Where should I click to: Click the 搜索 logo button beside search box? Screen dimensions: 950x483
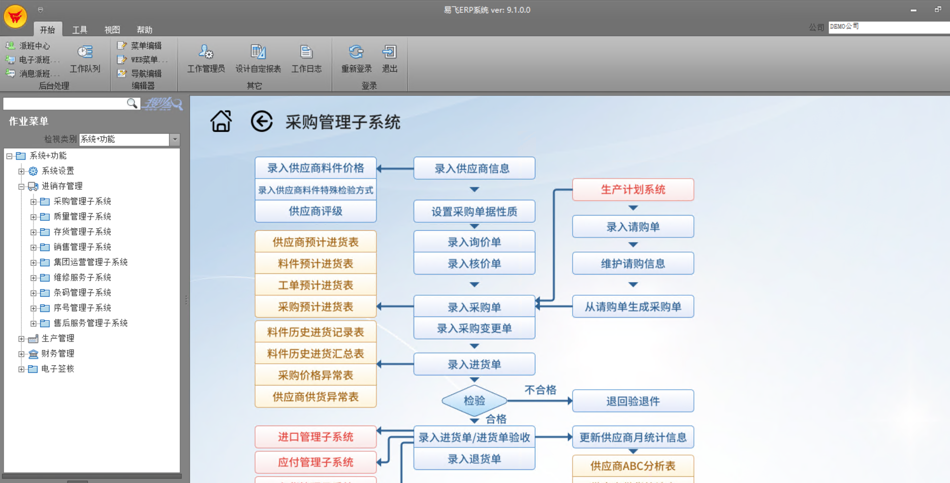coord(163,104)
